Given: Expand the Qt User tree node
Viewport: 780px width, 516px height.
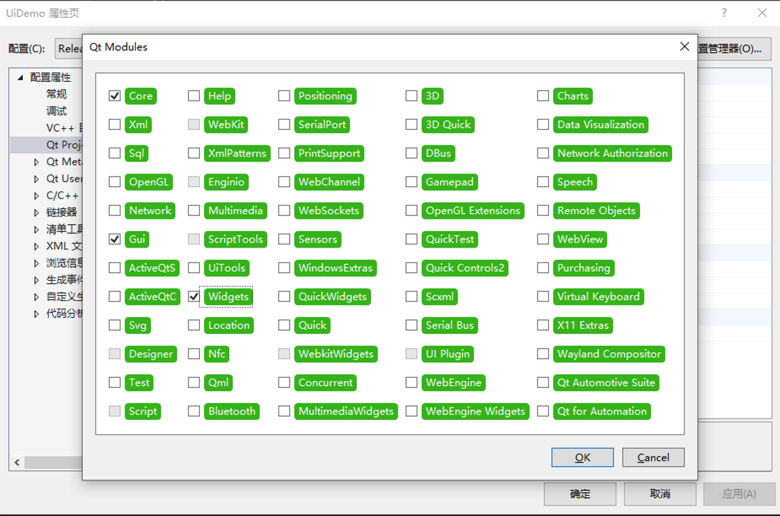Looking at the screenshot, I should pyautogui.click(x=37, y=179).
